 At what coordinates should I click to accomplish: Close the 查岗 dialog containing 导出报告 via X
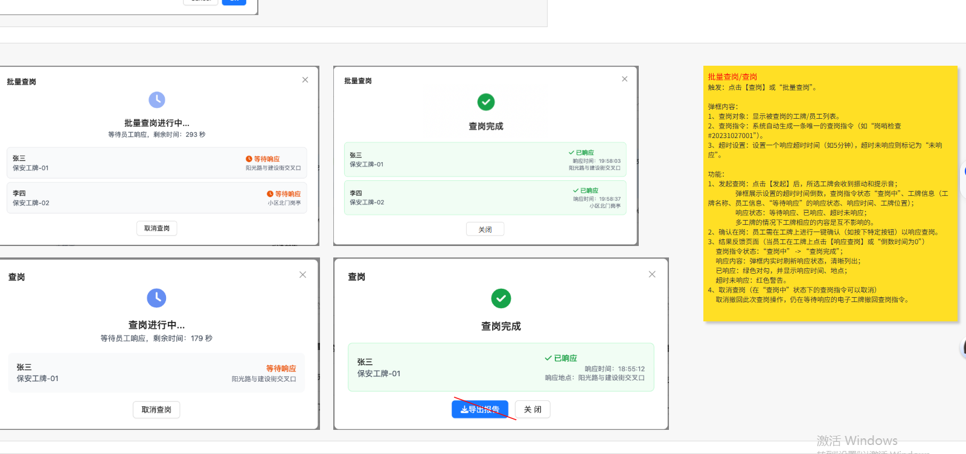point(652,274)
